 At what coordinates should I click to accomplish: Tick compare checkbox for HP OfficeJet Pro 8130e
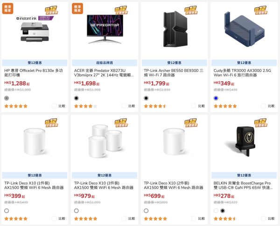tap(54, 106)
